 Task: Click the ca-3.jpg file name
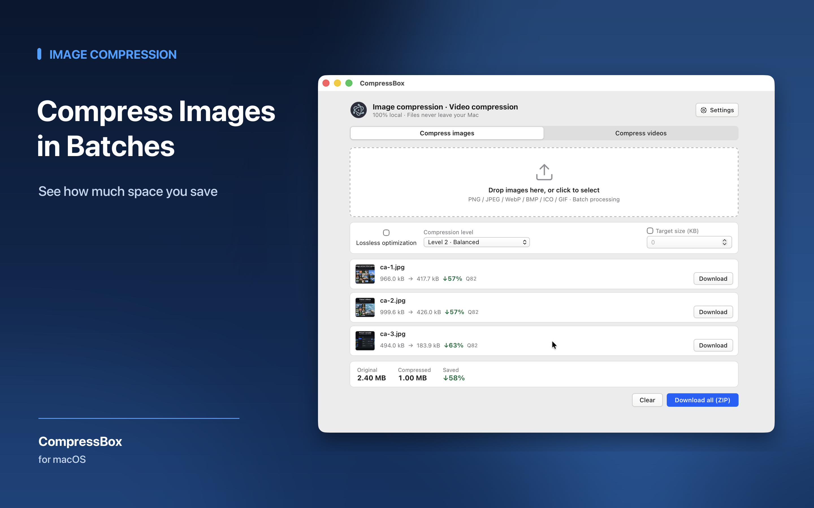[393, 334]
